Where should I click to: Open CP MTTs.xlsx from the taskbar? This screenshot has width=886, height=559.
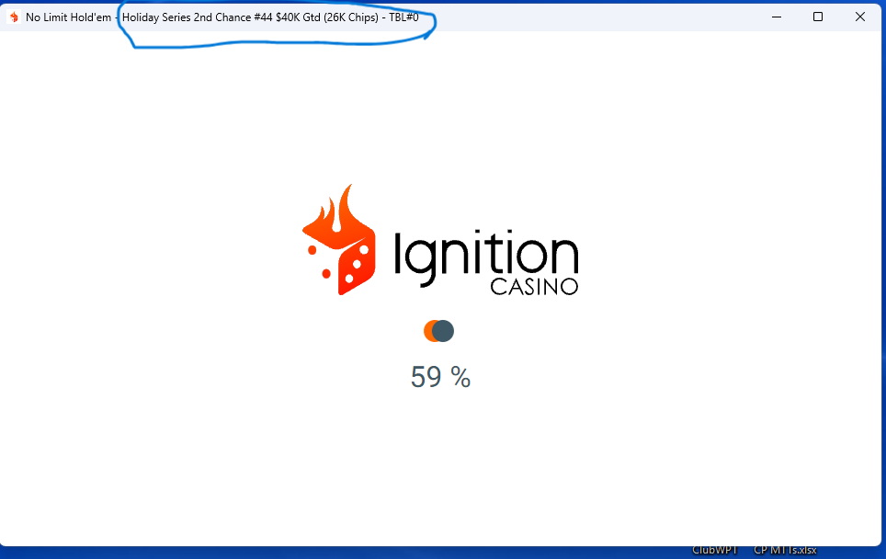785,550
